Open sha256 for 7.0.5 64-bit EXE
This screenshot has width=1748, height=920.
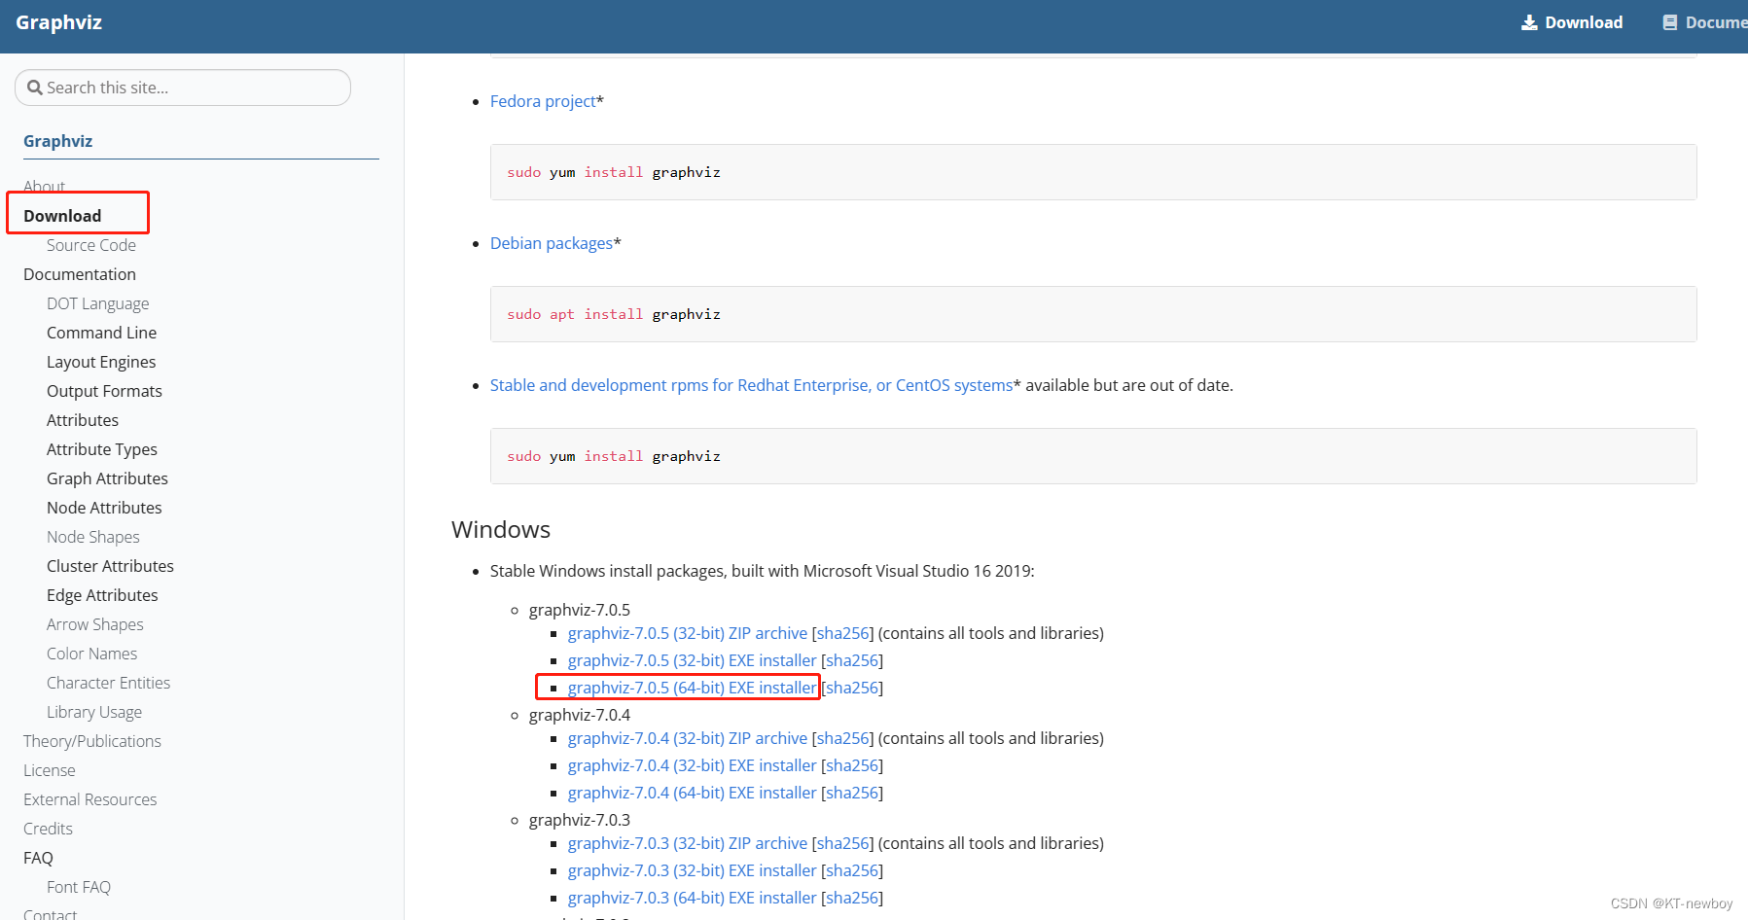pos(852,688)
